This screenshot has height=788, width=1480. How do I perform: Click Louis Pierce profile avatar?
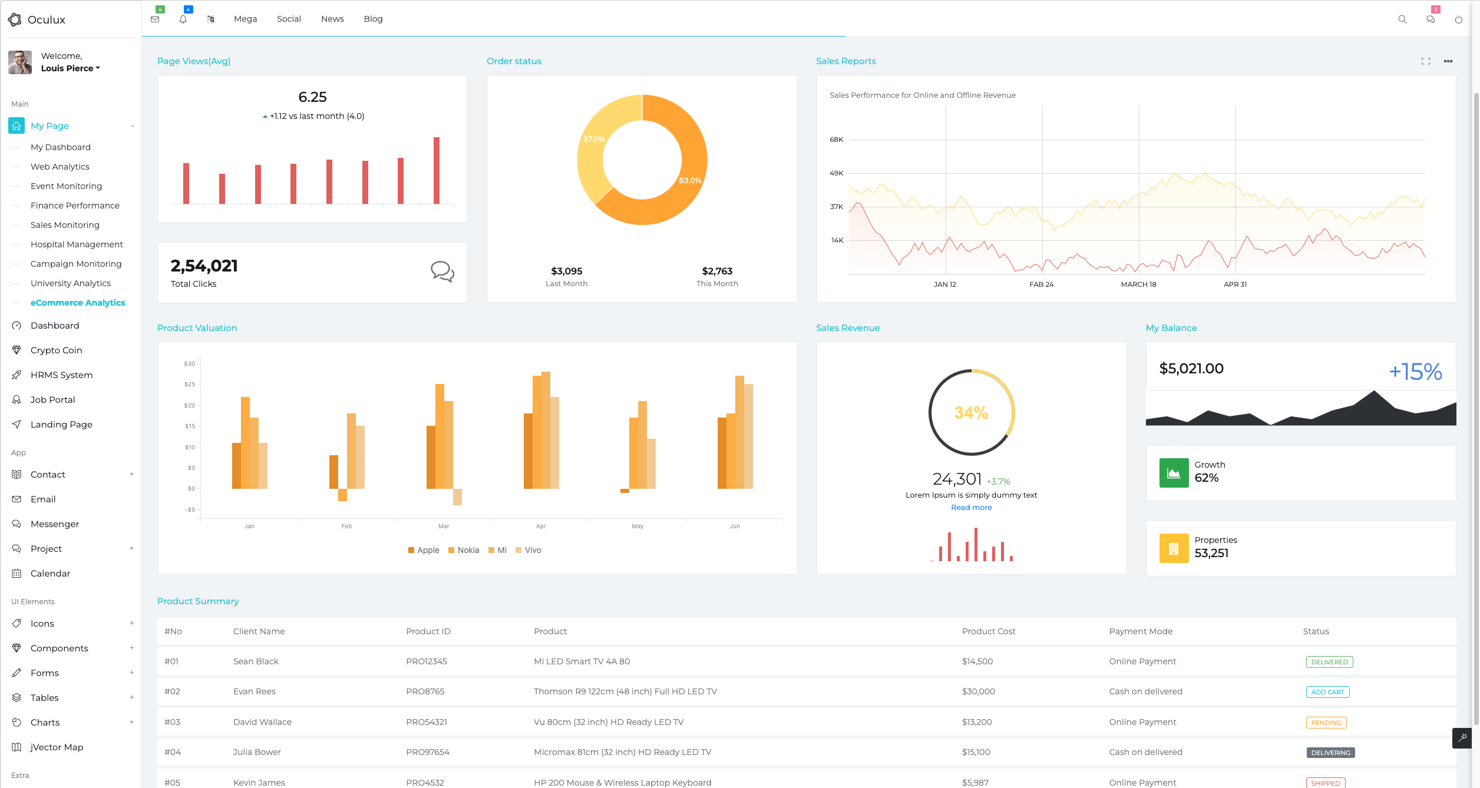pyautogui.click(x=20, y=62)
